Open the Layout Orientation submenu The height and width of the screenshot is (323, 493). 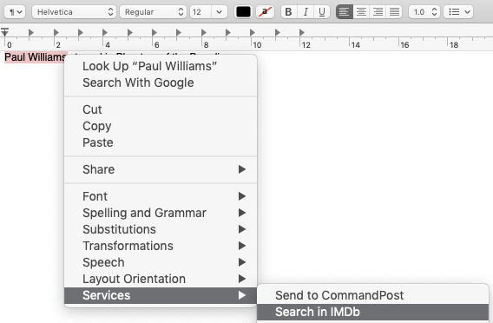(161, 279)
